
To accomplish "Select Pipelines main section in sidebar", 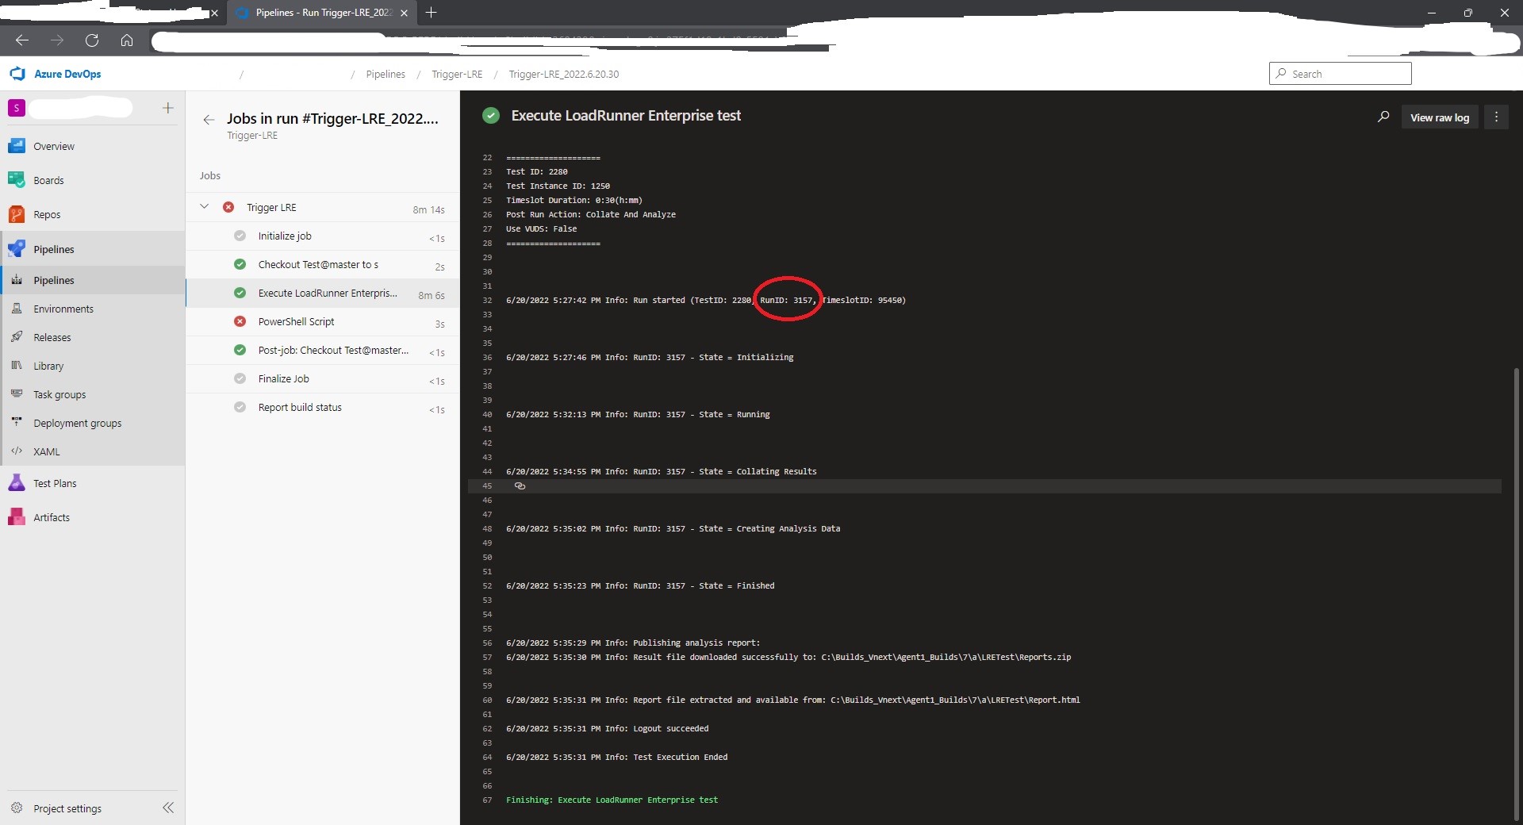I will (x=93, y=249).
